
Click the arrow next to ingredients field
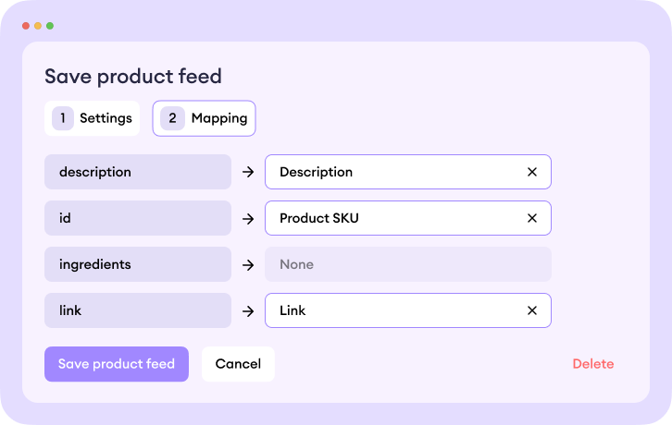[248, 264]
